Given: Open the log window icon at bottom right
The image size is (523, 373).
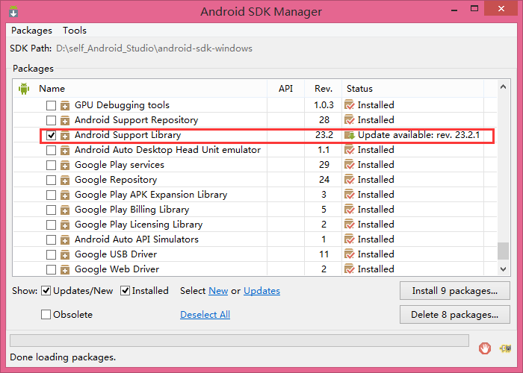Looking at the screenshot, I should click(x=505, y=348).
